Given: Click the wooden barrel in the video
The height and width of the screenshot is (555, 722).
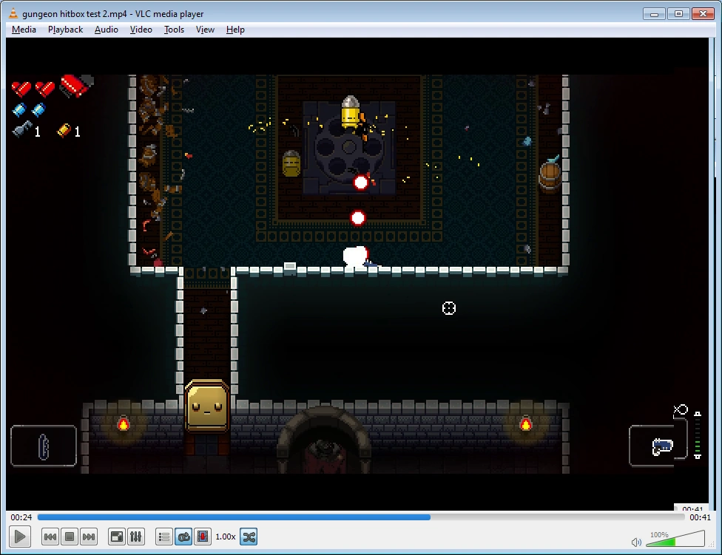Looking at the screenshot, I should tap(550, 176).
